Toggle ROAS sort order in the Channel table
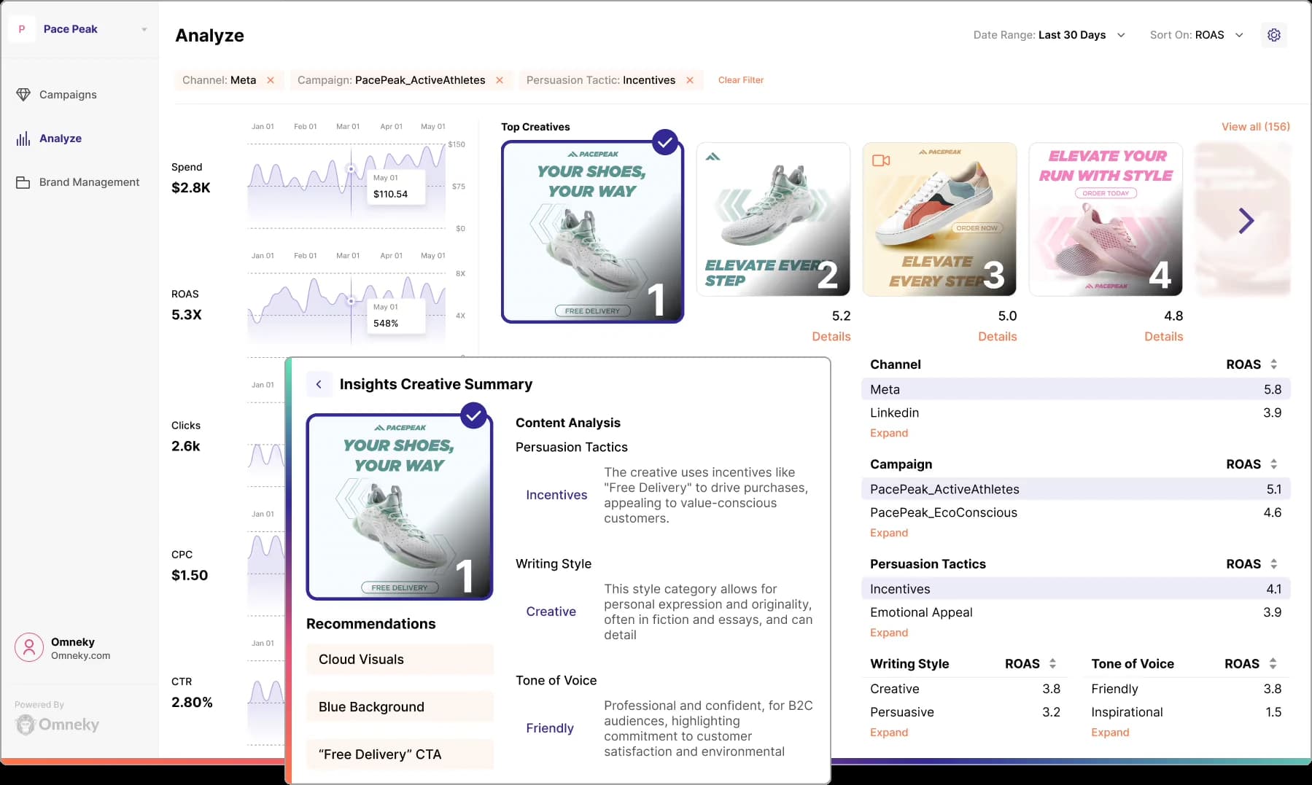This screenshot has height=785, width=1312. click(1273, 364)
